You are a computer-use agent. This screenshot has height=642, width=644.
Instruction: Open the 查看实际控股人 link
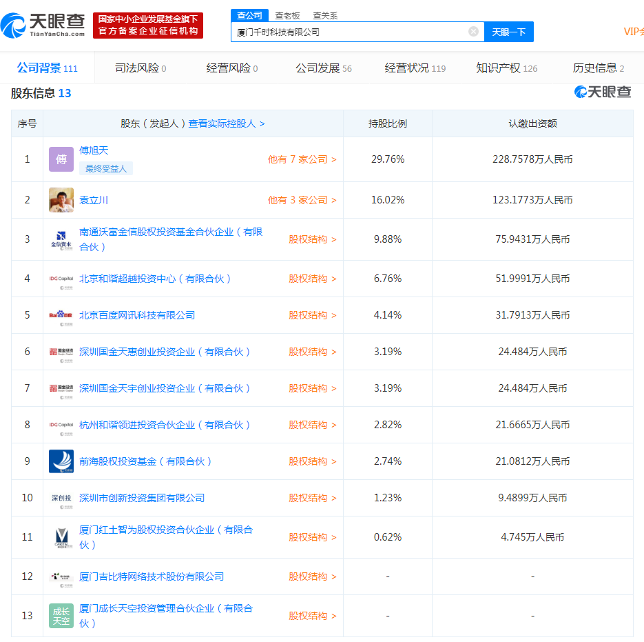[x=227, y=123]
